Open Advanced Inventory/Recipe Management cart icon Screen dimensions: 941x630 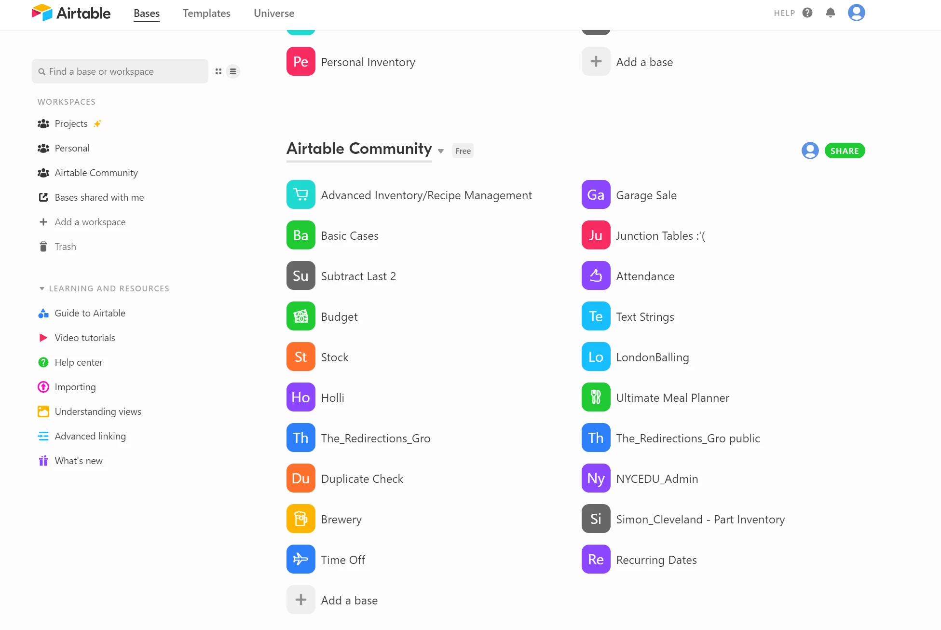301,194
